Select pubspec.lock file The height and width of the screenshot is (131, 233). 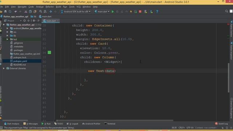coord(20,57)
